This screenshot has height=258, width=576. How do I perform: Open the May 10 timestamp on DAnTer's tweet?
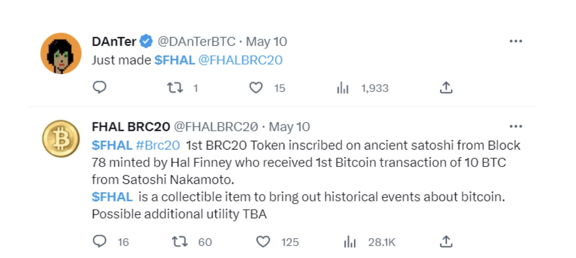(266, 41)
